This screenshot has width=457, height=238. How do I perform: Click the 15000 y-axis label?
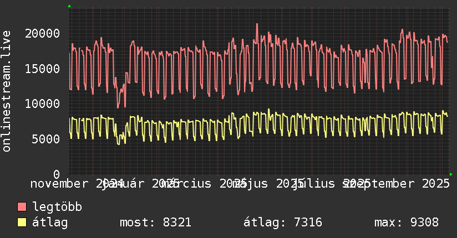42,69
